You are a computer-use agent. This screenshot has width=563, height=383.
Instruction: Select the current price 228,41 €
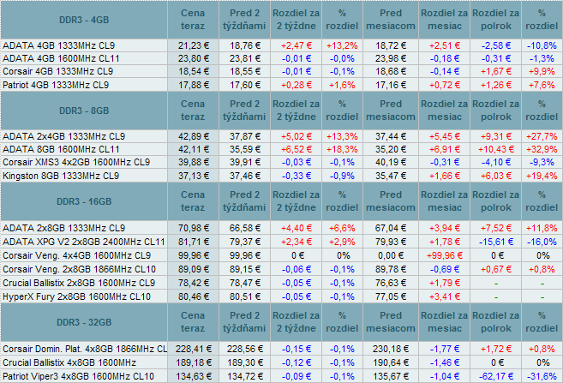(x=194, y=349)
